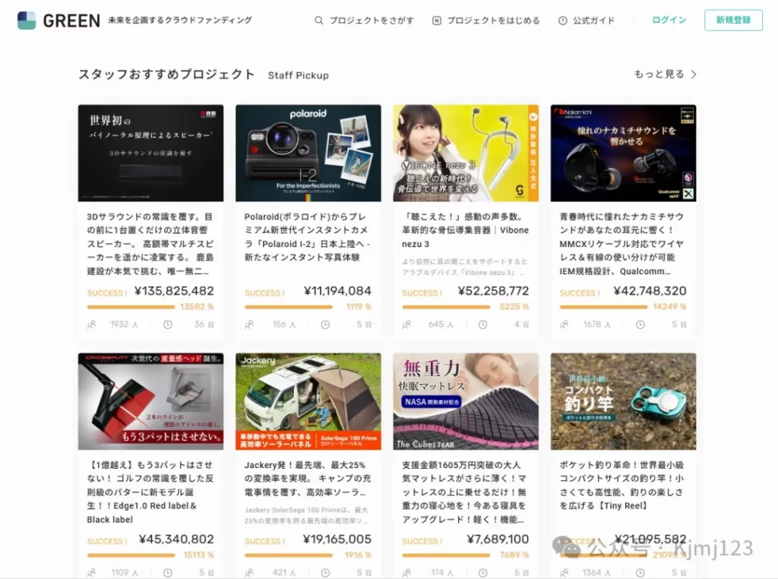Image resolution: width=778 pixels, height=579 pixels.
Task: Open the Polaroid I-2 camera thumbnail
Action: point(308,153)
